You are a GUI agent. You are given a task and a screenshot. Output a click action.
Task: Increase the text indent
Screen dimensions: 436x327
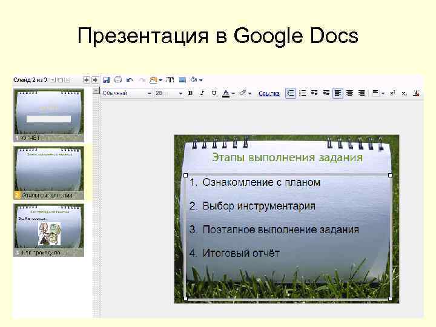(326, 93)
